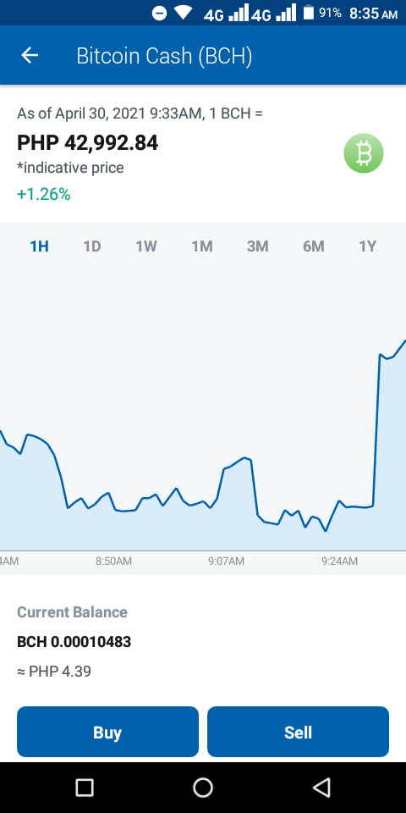406x813 pixels.
Task: Tap the do-not-disturb icon in status bar
Action: pos(160,13)
